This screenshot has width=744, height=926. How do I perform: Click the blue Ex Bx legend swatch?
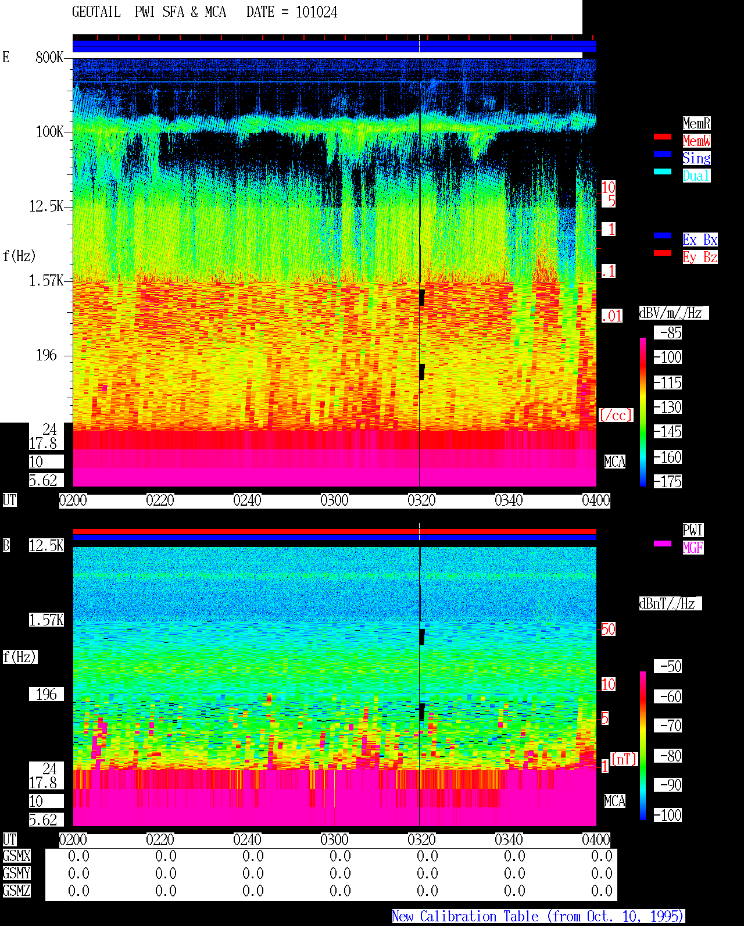click(x=663, y=236)
